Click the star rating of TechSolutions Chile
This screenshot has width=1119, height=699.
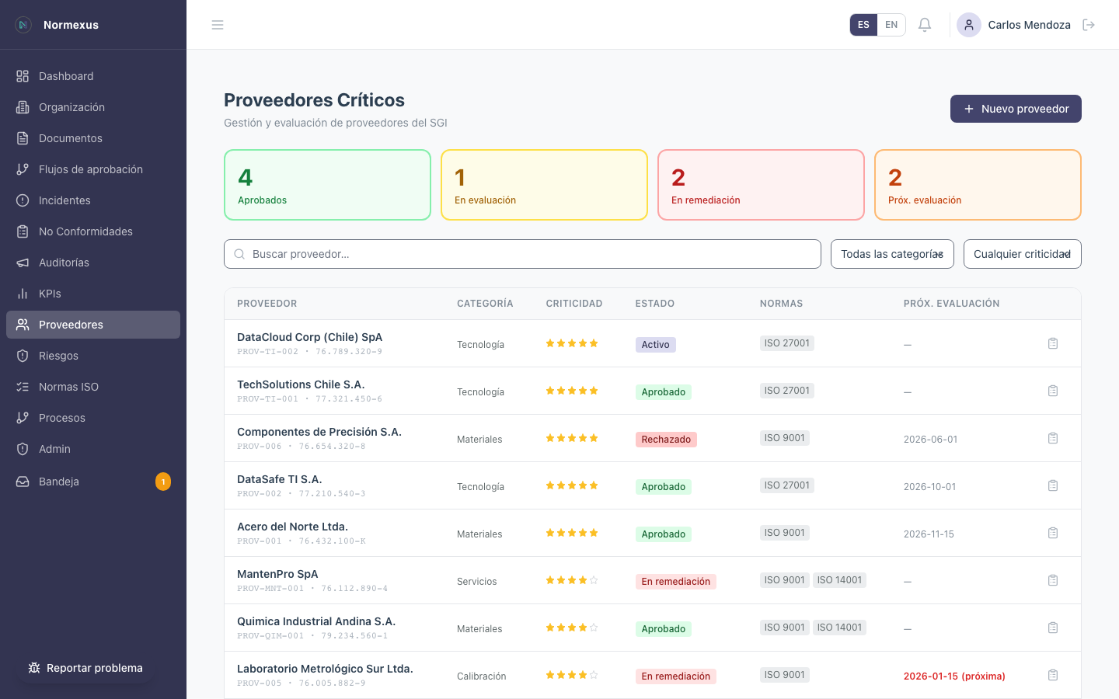point(572,391)
